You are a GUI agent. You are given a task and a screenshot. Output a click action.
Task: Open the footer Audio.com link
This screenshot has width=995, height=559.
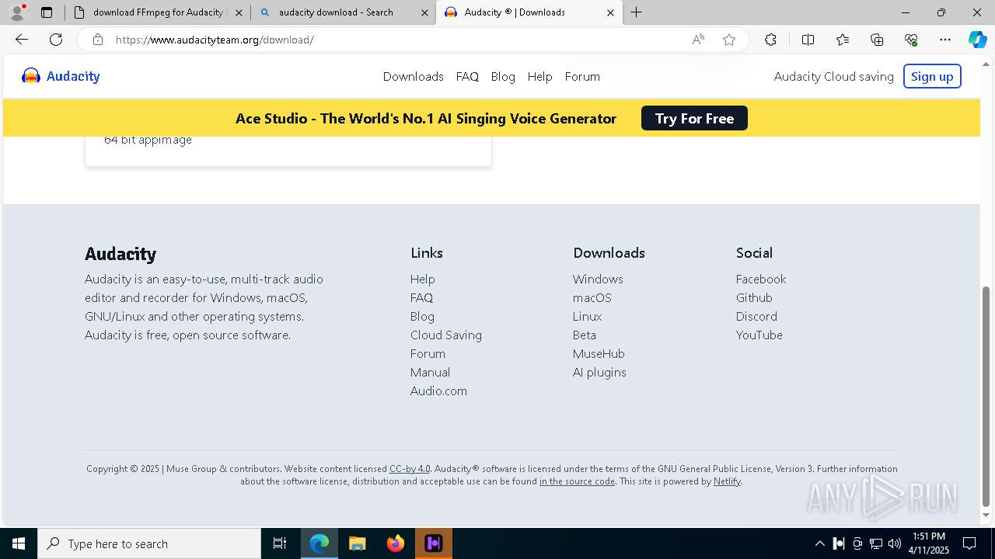438,391
